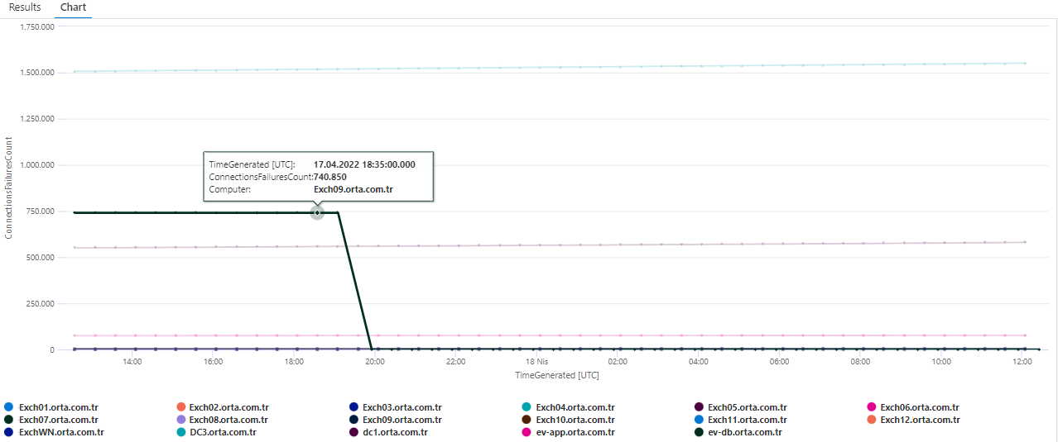Image resolution: width=1058 pixels, height=442 pixels.
Task: Click DC3.orta.com.tr legend entry
Action: click(216, 432)
